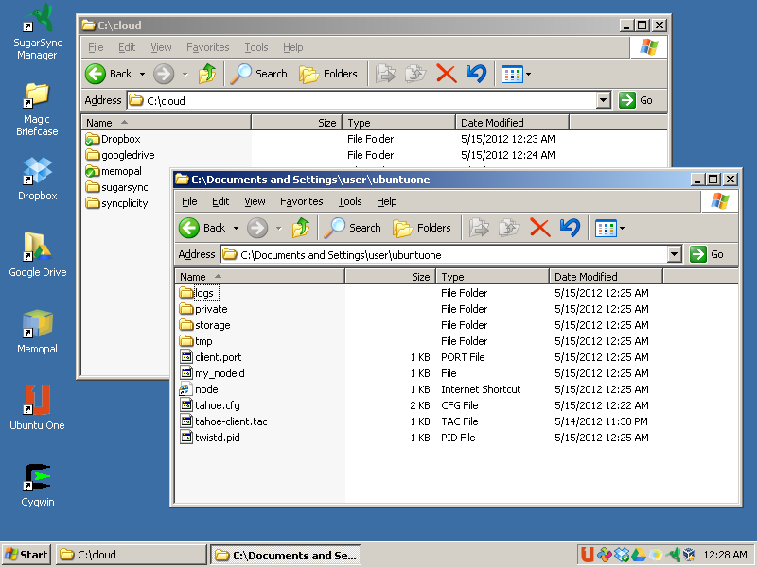Click the red Delete X in C:\cloud window
757x567 pixels.
(x=446, y=74)
